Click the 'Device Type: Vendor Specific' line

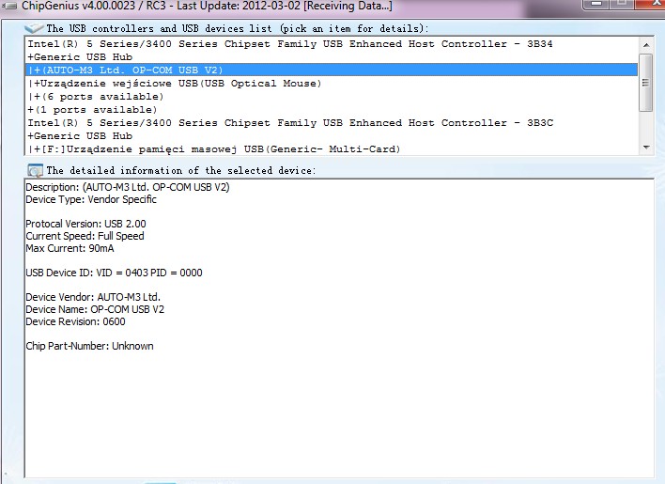(x=91, y=199)
